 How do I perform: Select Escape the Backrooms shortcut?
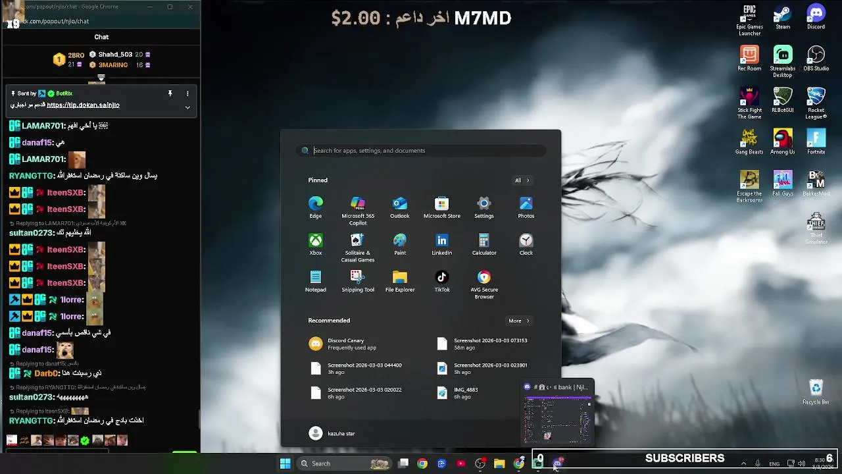(x=749, y=186)
